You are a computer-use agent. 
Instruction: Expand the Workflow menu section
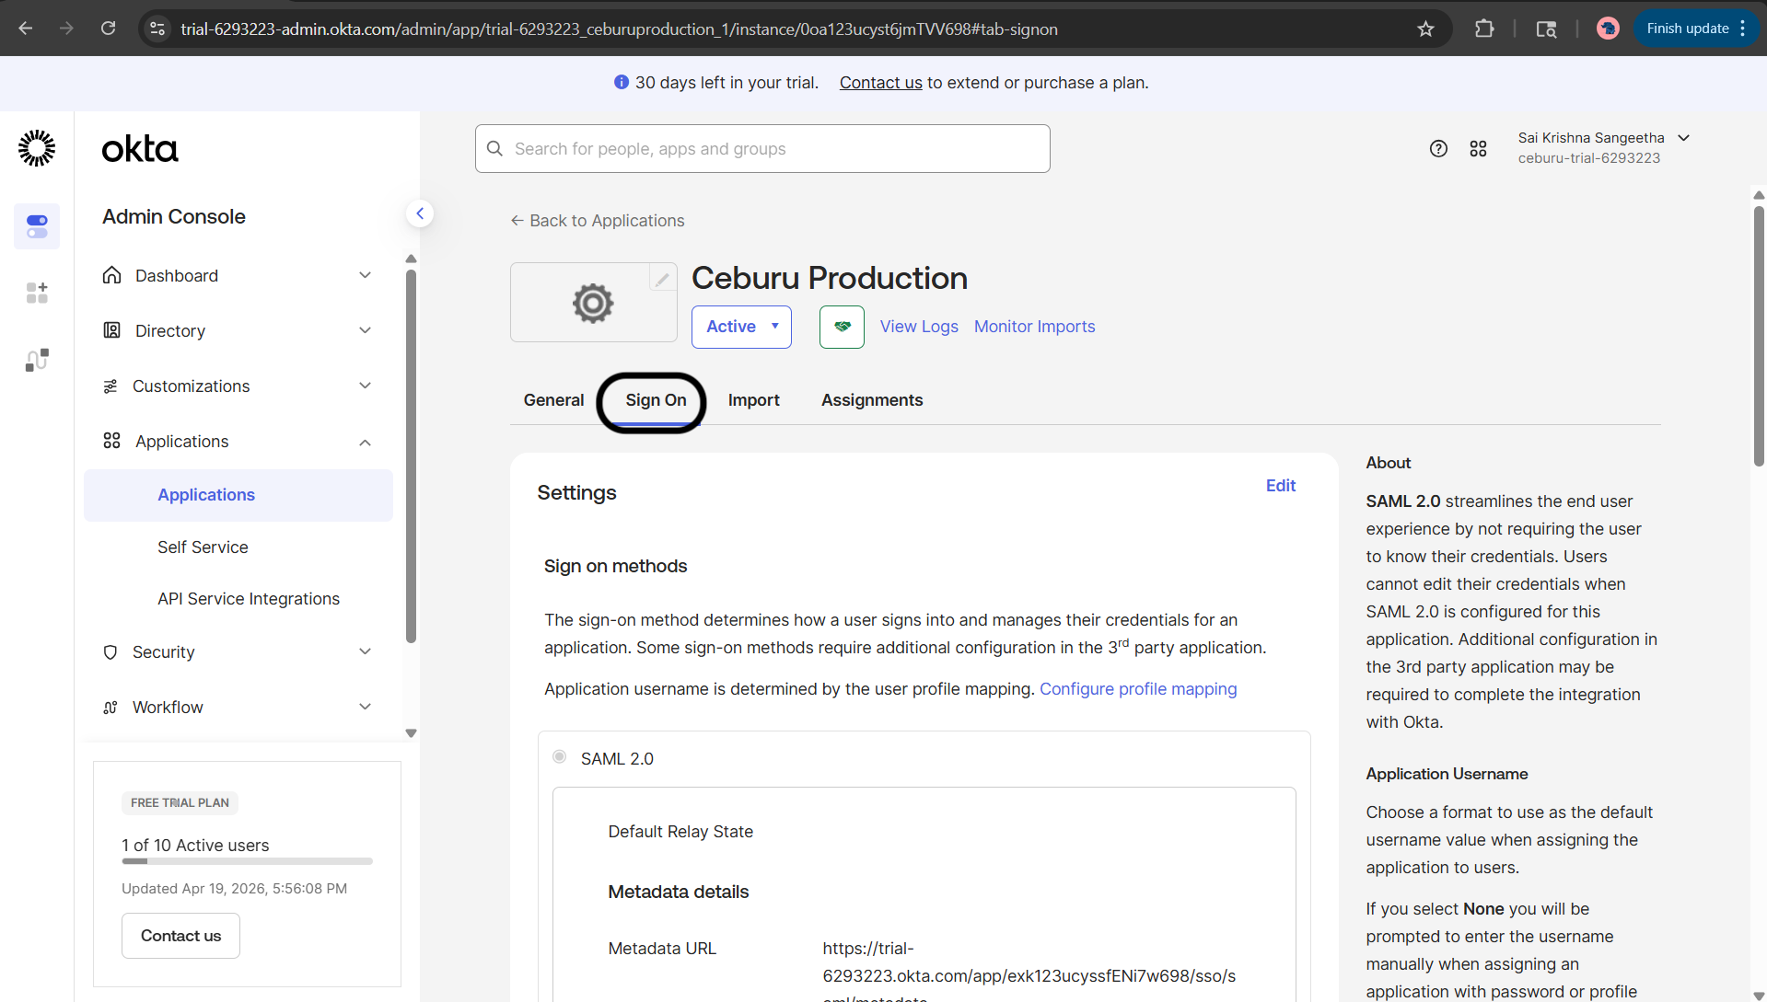click(x=366, y=707)
